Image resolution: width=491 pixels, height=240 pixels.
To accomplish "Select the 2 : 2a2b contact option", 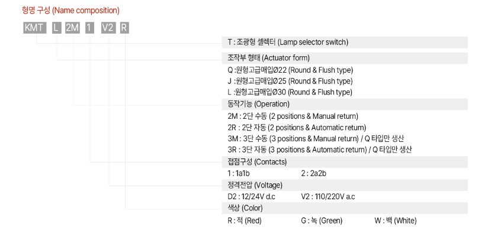I will tap(313, 173).
